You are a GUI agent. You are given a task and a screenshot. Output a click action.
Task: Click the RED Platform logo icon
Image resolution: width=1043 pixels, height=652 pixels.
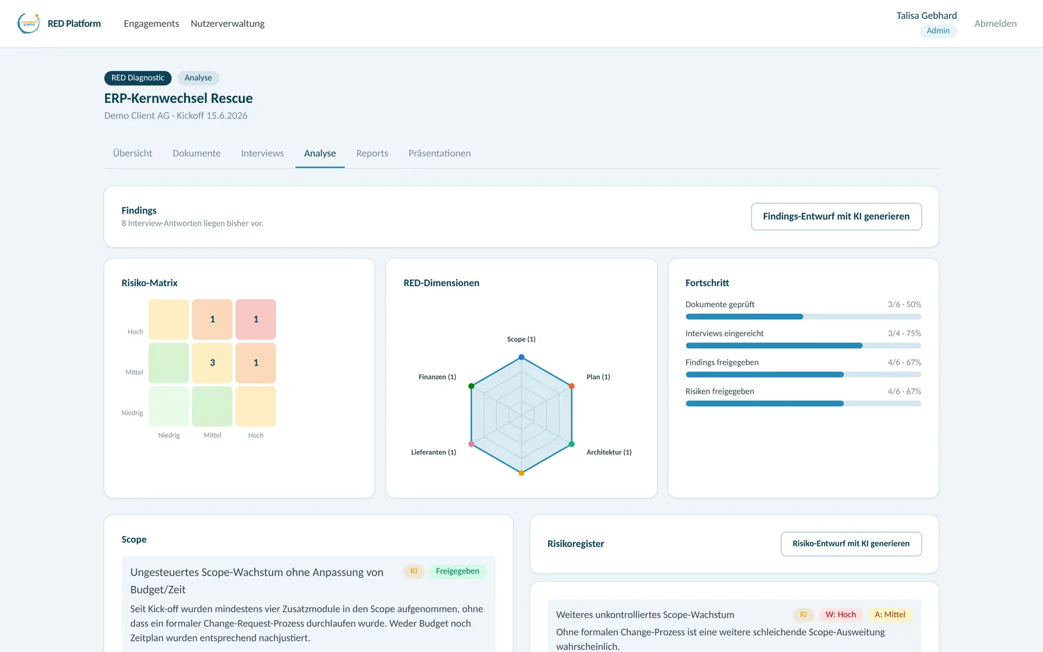[x=29, y=23]
